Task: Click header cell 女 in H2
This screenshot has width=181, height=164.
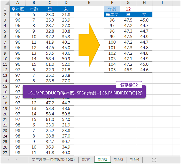Action: point(144,15)
